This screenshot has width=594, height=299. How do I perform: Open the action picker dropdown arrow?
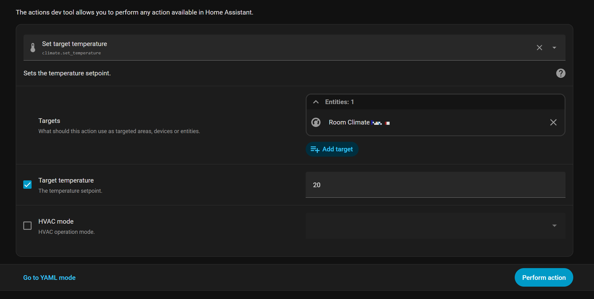[x=554, y=48]
